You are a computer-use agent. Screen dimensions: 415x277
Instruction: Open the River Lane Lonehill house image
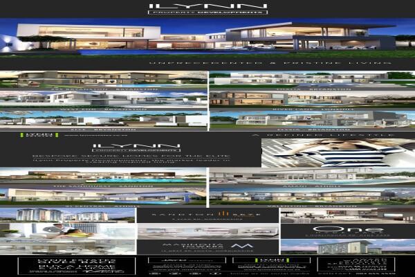click(312, 99)
